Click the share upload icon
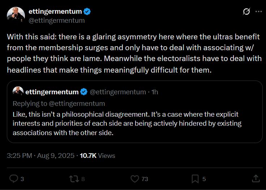Viewport: 266px width, 190px height. click(256, 179)
